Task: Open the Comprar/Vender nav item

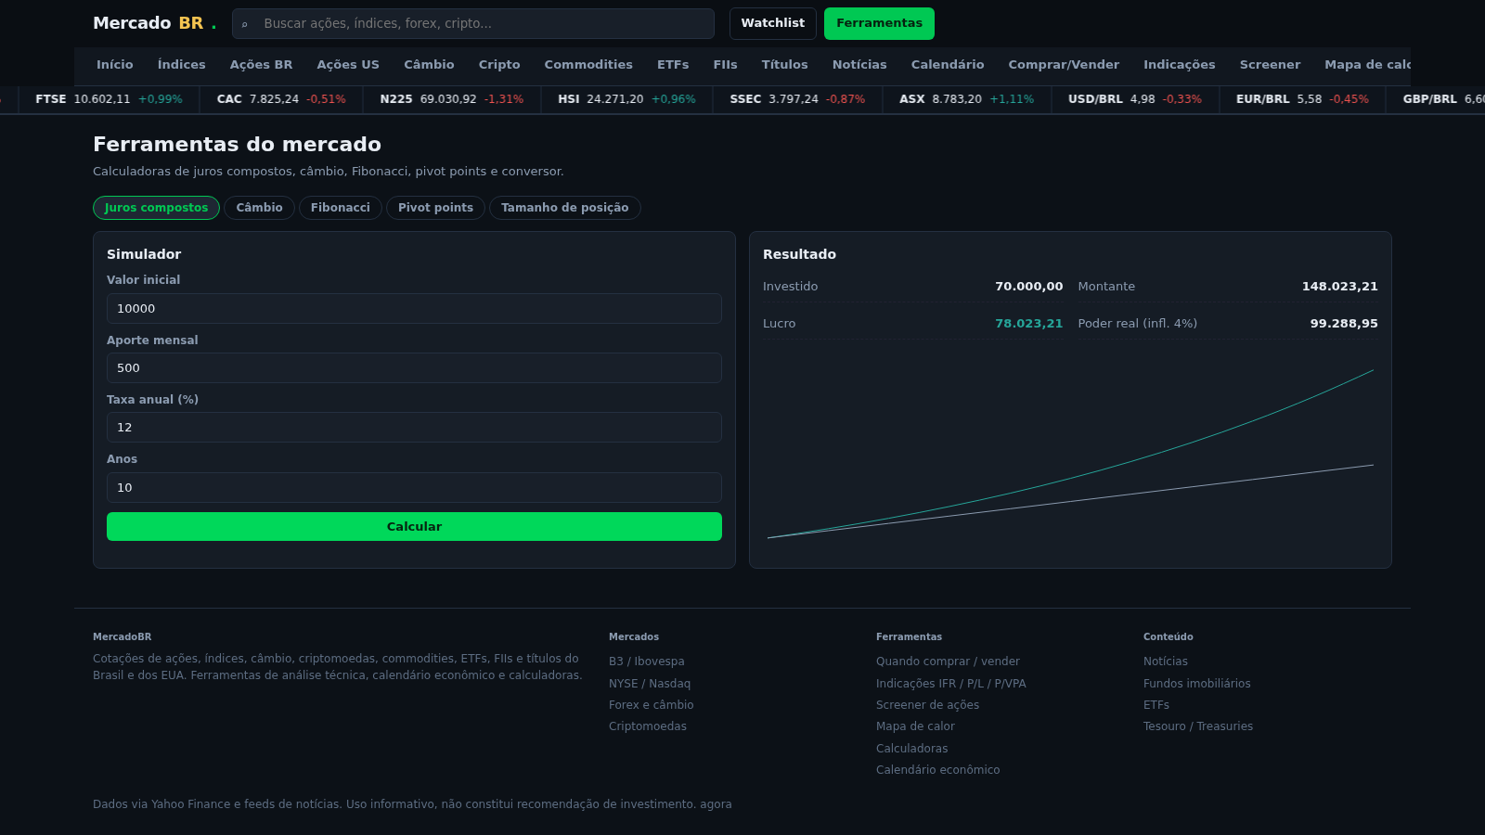Action: (1064, 65)
